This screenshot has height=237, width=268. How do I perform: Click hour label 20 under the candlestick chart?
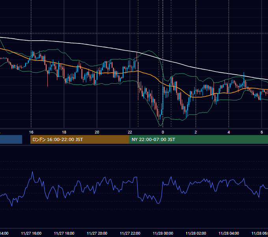click(97, 132)
